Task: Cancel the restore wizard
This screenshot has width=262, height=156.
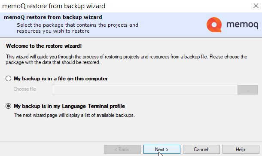Action: pyautogui.click(x=201, y=149)
